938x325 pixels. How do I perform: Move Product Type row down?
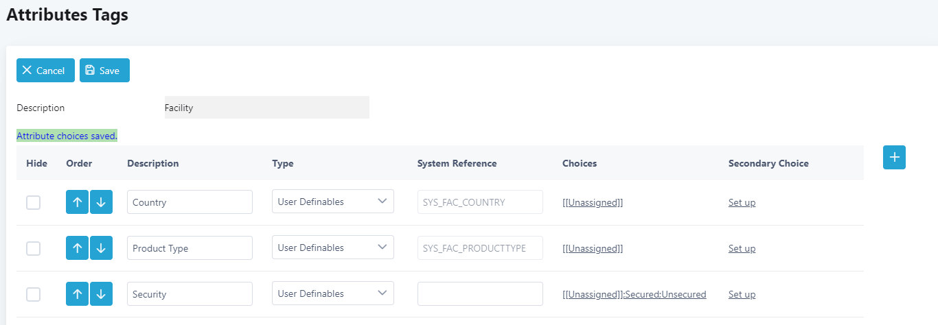coord(101,248)
